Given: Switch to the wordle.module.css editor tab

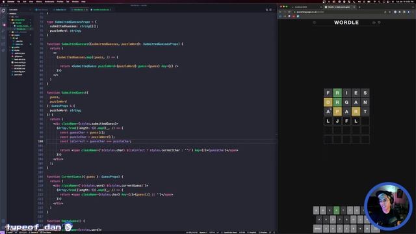Looking at the screenshot, I should pyautogui.click(x=101, y=10).
